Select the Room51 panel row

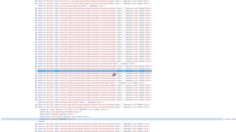(94, 32)
